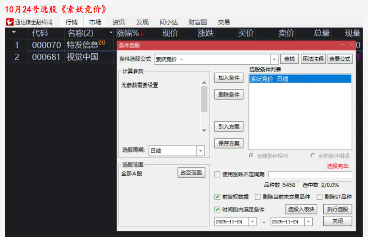
Task: Enable 使用涨跌不定周期 checkbox
Action: click(217, 174)
